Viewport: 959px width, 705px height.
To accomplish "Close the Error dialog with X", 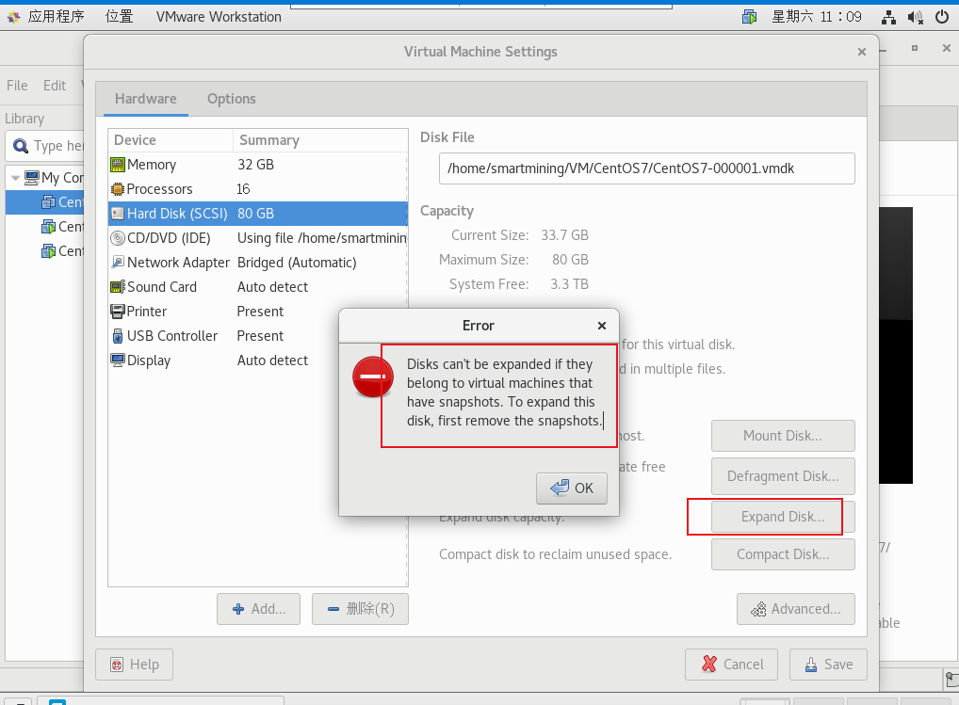I will pyautogui.click(x=602, y=326).
